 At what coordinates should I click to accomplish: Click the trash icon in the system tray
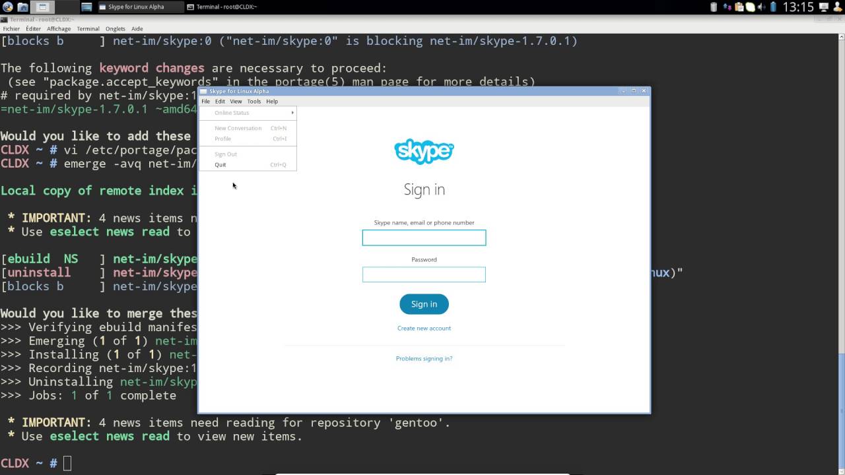[x=714, y=7]
